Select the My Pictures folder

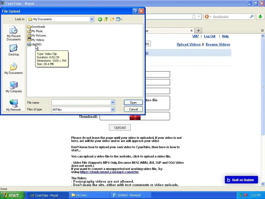tap(37, 35)
